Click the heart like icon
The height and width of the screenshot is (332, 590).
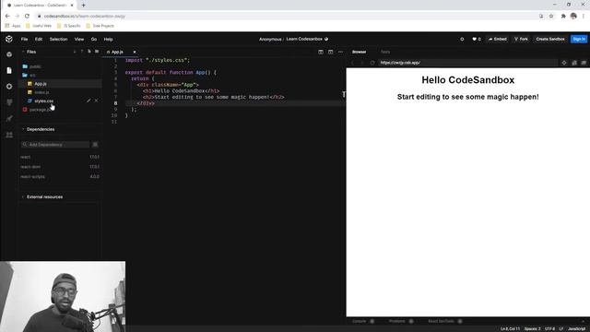click(x=475, y=39)
